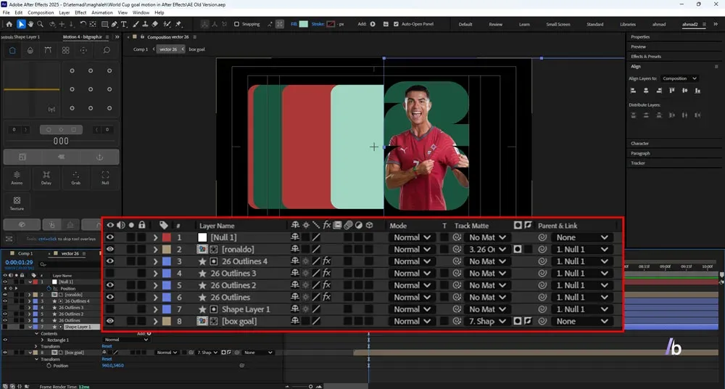
Task: Run the Texture tool in Motion 4
Action: click(x=17, y=203)
